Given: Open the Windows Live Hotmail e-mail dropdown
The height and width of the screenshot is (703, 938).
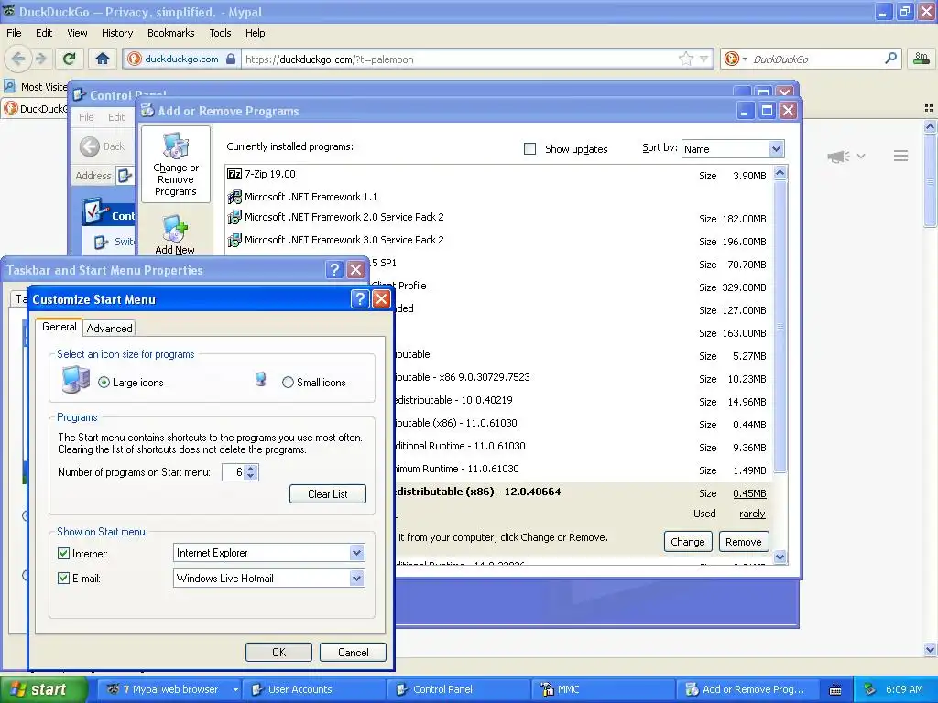Looking at the screenshot, I should 357,579.
